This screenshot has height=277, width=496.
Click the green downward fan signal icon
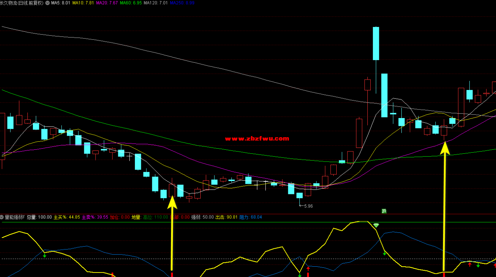tap(376, 225)
